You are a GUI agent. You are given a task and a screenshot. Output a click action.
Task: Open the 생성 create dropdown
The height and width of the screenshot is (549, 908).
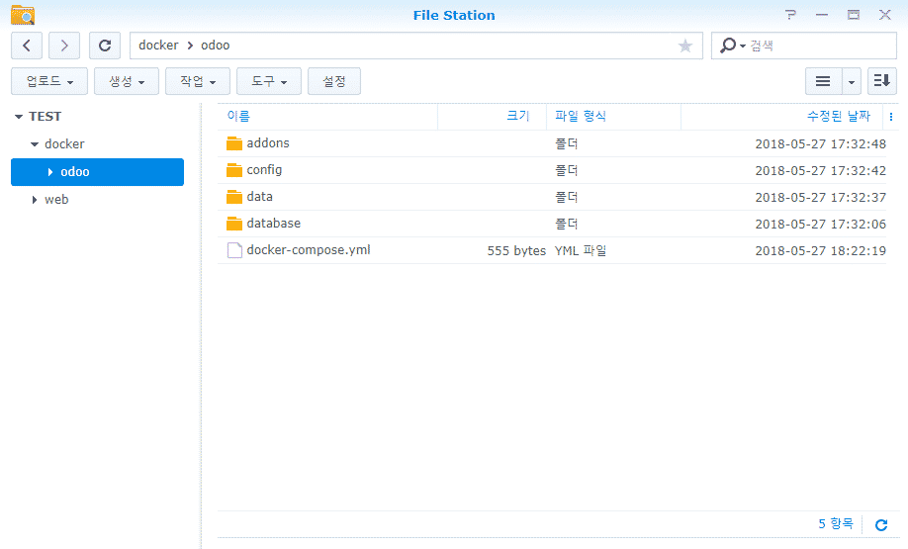pyautogui.click(x=127, y=81)
